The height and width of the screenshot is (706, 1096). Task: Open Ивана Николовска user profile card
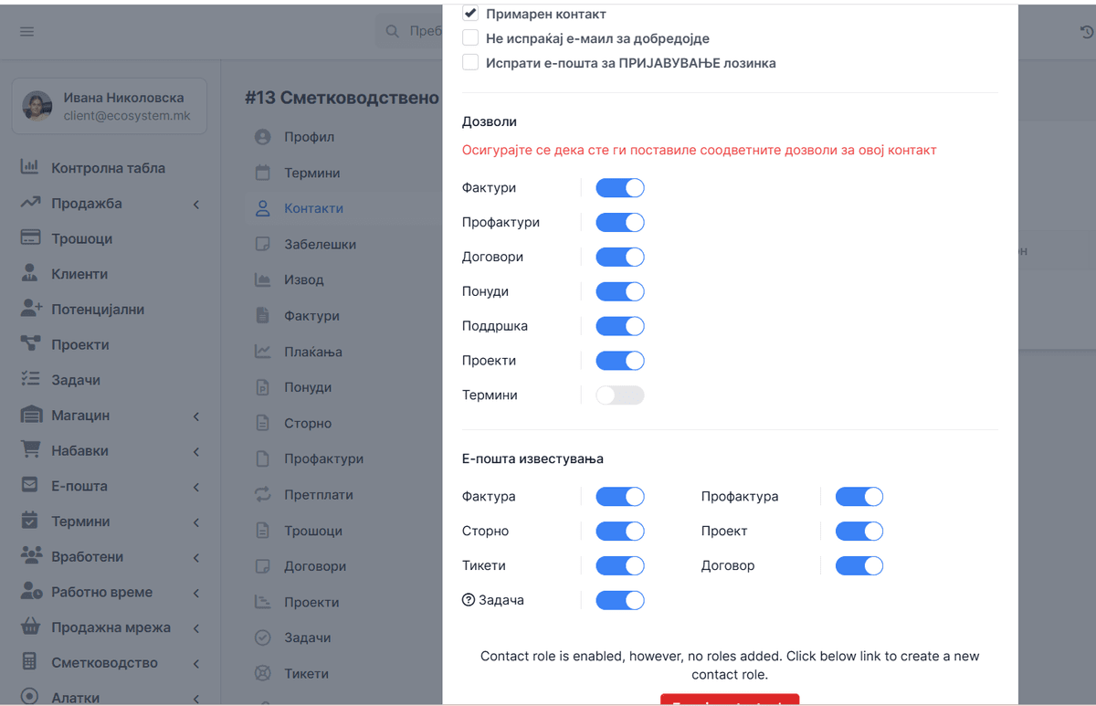(109, 106)
